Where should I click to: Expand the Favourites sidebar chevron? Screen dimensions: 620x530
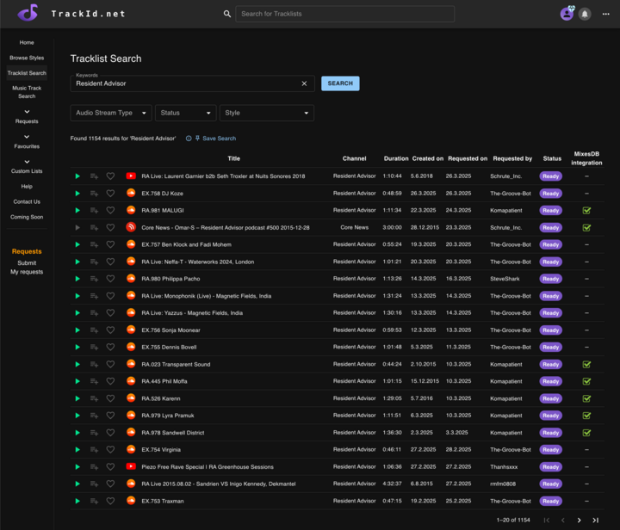(27, 137)
